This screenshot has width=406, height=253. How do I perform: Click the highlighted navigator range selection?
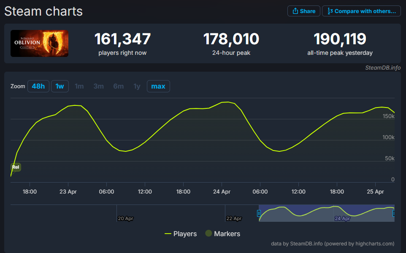tap(326, 213)
